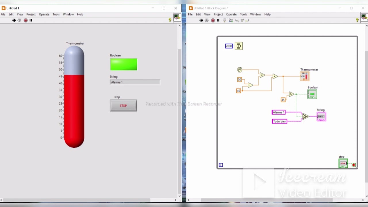Run the VI from the Block Diagram toolbar
The width and height of the screenshot is (368, 207).
(x=201, y=20)
